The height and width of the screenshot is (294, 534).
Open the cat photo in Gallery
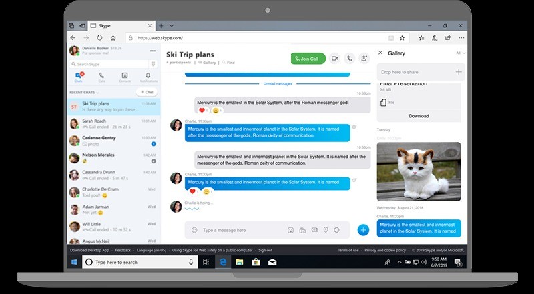pos(419,171)
